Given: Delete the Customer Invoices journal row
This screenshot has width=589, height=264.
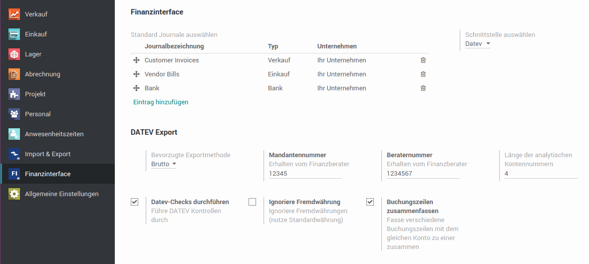Looking at the screenshot, I should pos(423,60).
